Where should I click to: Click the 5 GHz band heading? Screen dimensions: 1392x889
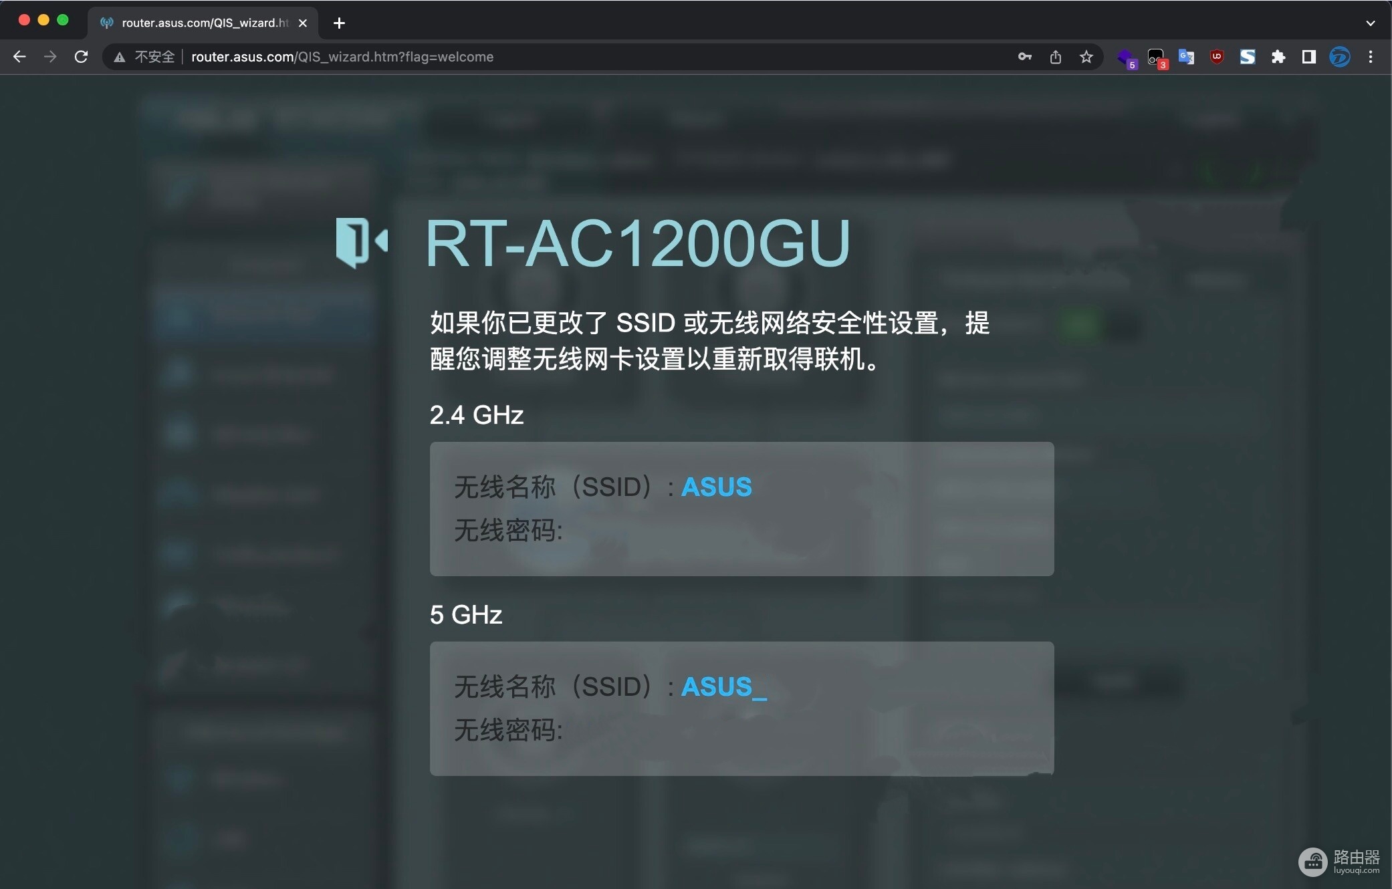tap(465, 615)
